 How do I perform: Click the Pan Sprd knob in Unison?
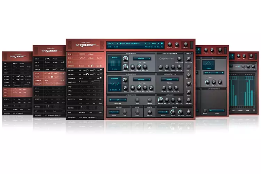pos(181,112)
